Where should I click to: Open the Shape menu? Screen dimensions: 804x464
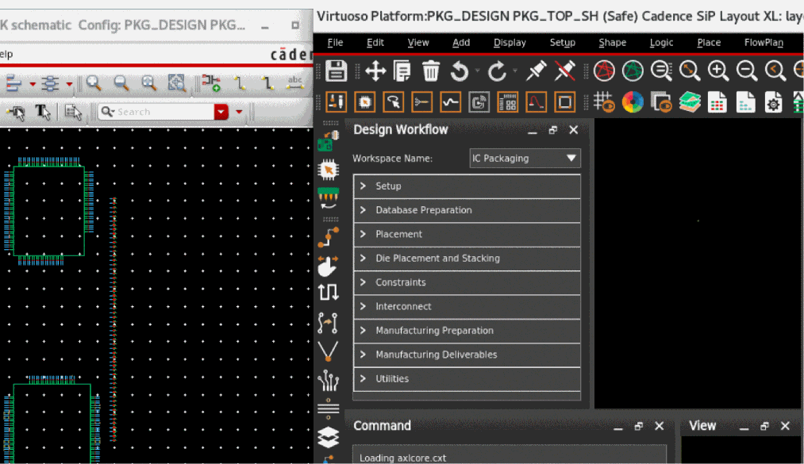(x=612, y=43)
